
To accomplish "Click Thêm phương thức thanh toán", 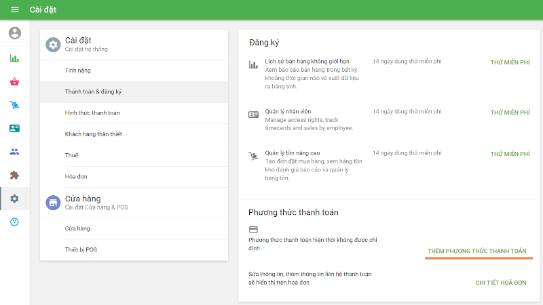I will (x=477, y=251).
